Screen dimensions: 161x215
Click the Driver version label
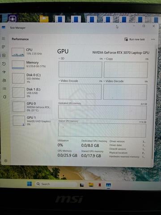pos(117,141)
